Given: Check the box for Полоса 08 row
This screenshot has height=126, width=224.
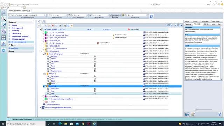Looking at the screenshot, I should (x=43, y=51).
